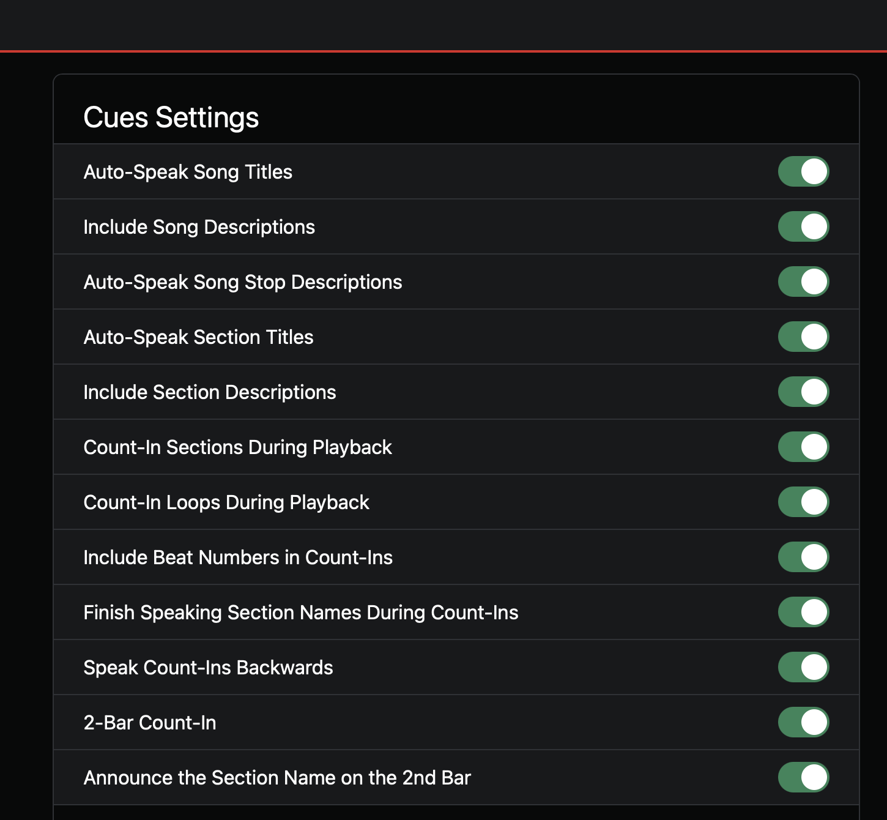This screenshot has height=820, width=887.
Task: Click the Cues Settings heading
Action: coord(171,117)
